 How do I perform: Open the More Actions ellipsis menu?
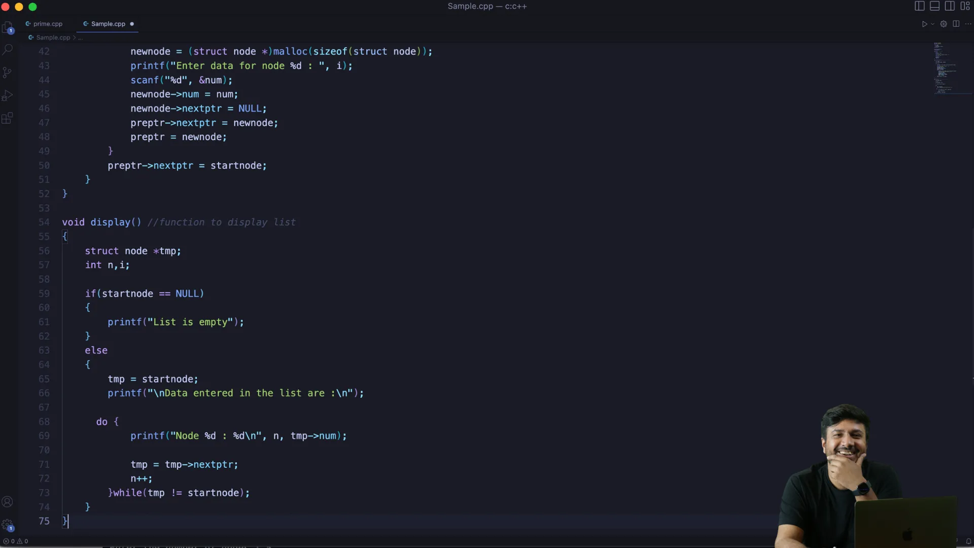pyautogui.click(x=968, y=24)
